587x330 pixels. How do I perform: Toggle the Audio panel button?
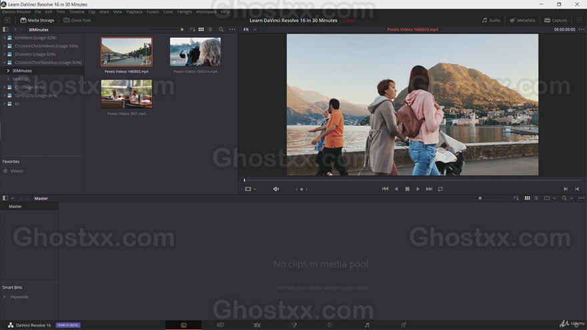coord(491,20)
